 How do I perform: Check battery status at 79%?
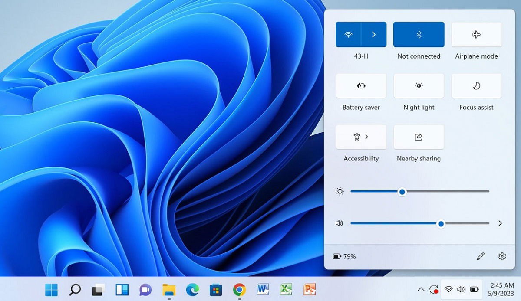(343, 256)
